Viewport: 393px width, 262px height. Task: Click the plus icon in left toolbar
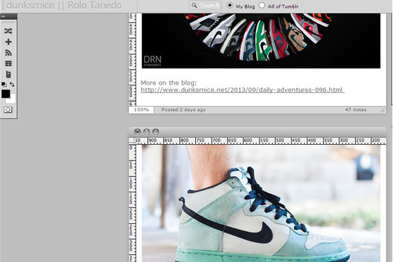[x=9, y=42]
